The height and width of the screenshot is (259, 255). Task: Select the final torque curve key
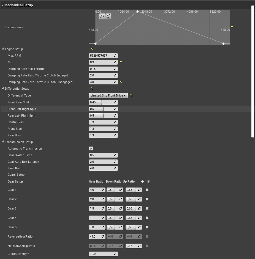coord(223,44)
